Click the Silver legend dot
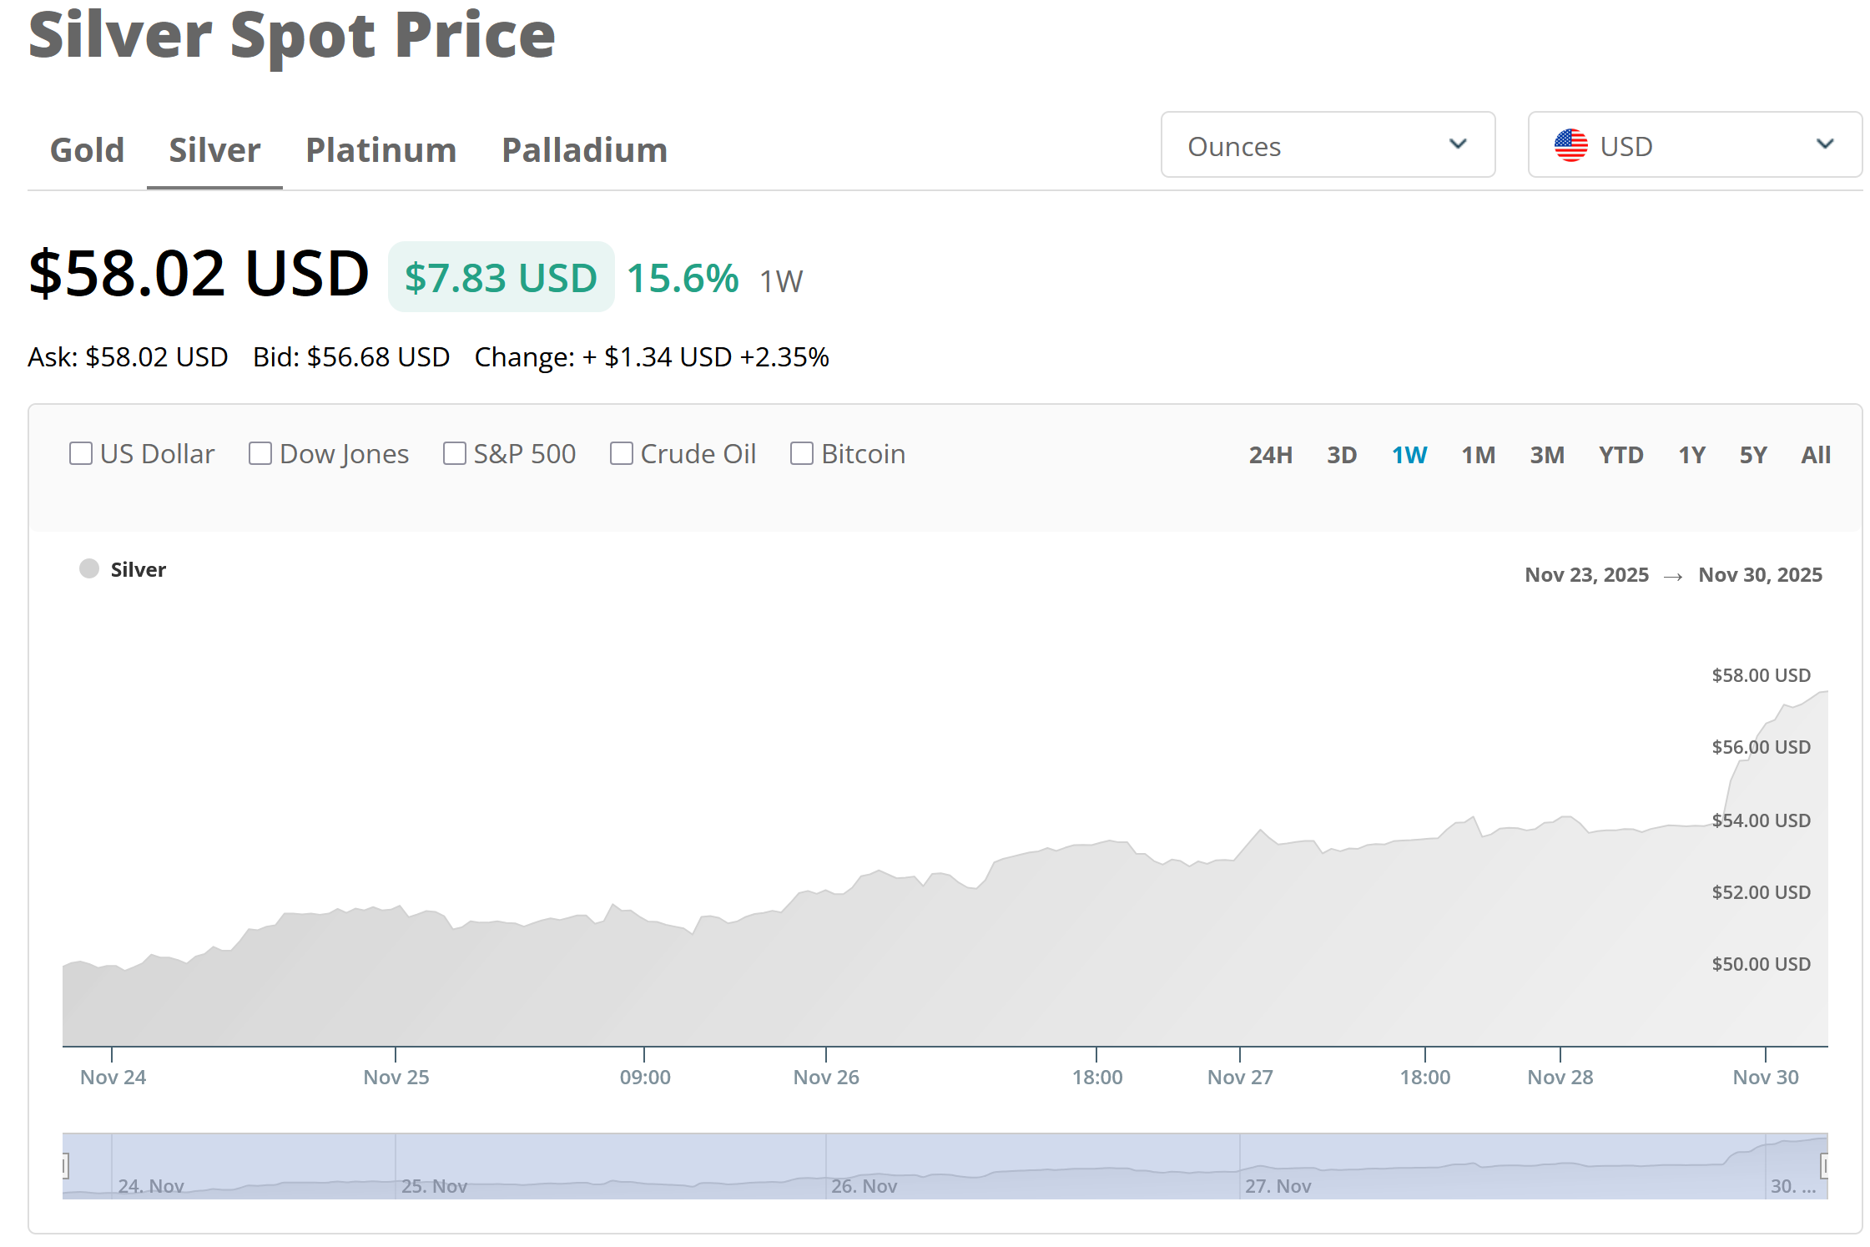 [89, 569]
